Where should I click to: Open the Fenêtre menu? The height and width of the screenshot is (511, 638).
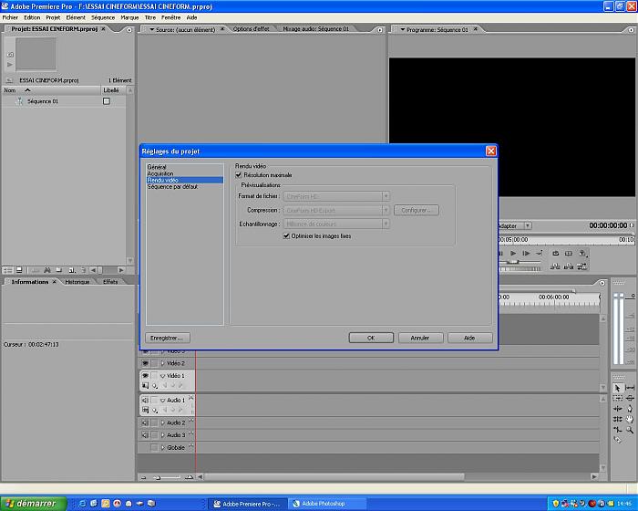[x=171, y=17]
